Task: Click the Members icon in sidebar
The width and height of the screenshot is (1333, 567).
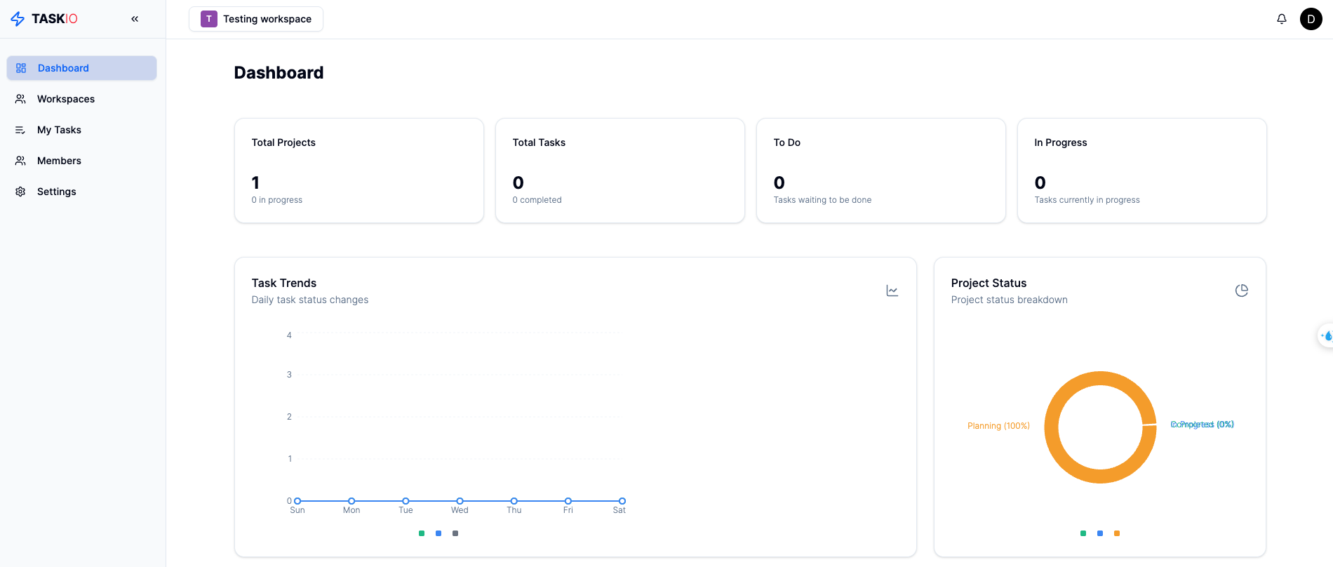Action: (x=21, y=161)
